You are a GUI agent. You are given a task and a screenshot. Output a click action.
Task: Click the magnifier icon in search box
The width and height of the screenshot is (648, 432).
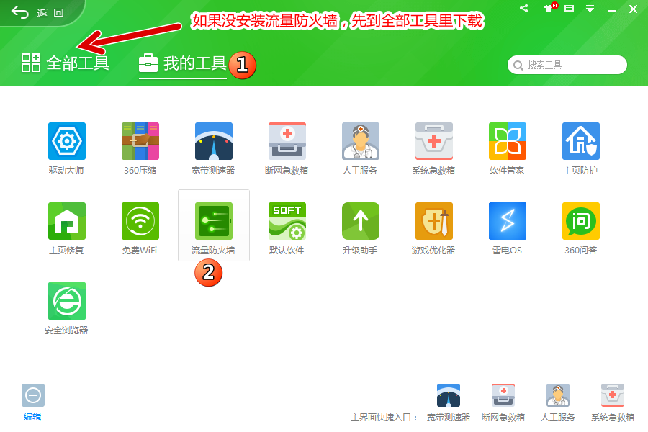(518, 66)
